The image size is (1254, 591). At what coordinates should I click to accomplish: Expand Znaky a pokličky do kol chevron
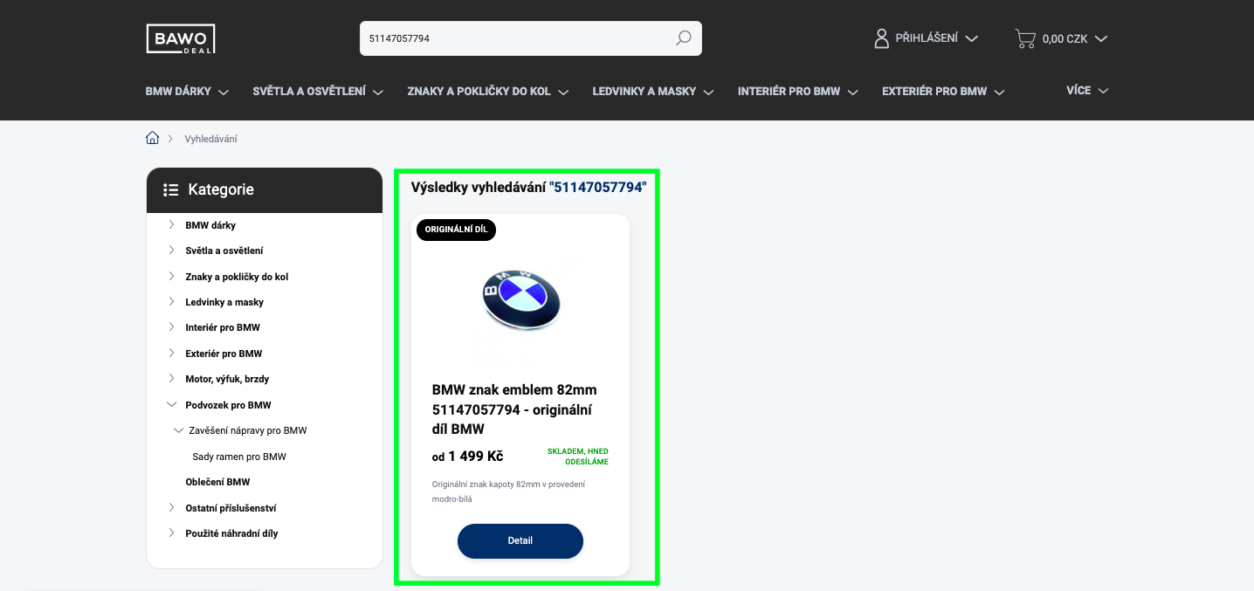point(172,276)
